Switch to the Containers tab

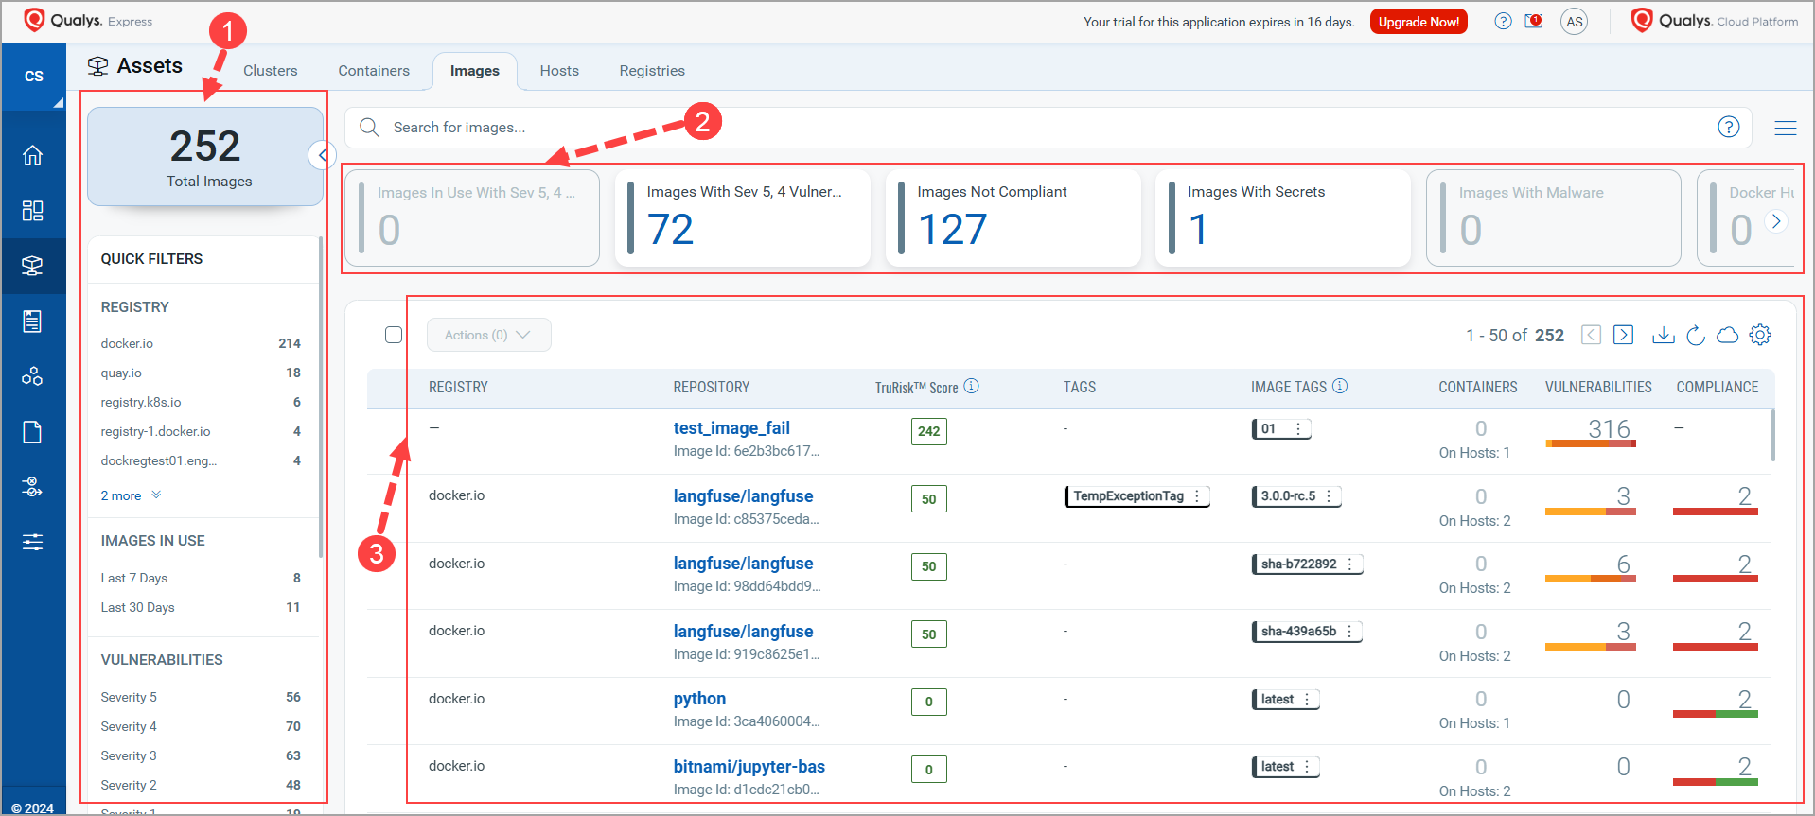tap(374, 71)
